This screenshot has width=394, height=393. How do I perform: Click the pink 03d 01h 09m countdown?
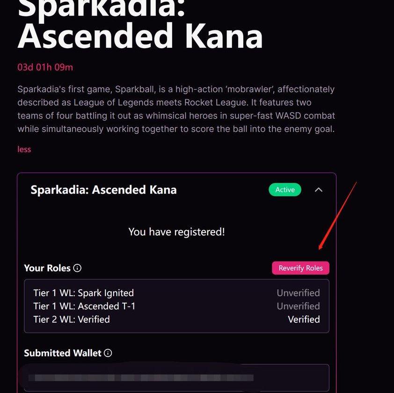[45, 67]
